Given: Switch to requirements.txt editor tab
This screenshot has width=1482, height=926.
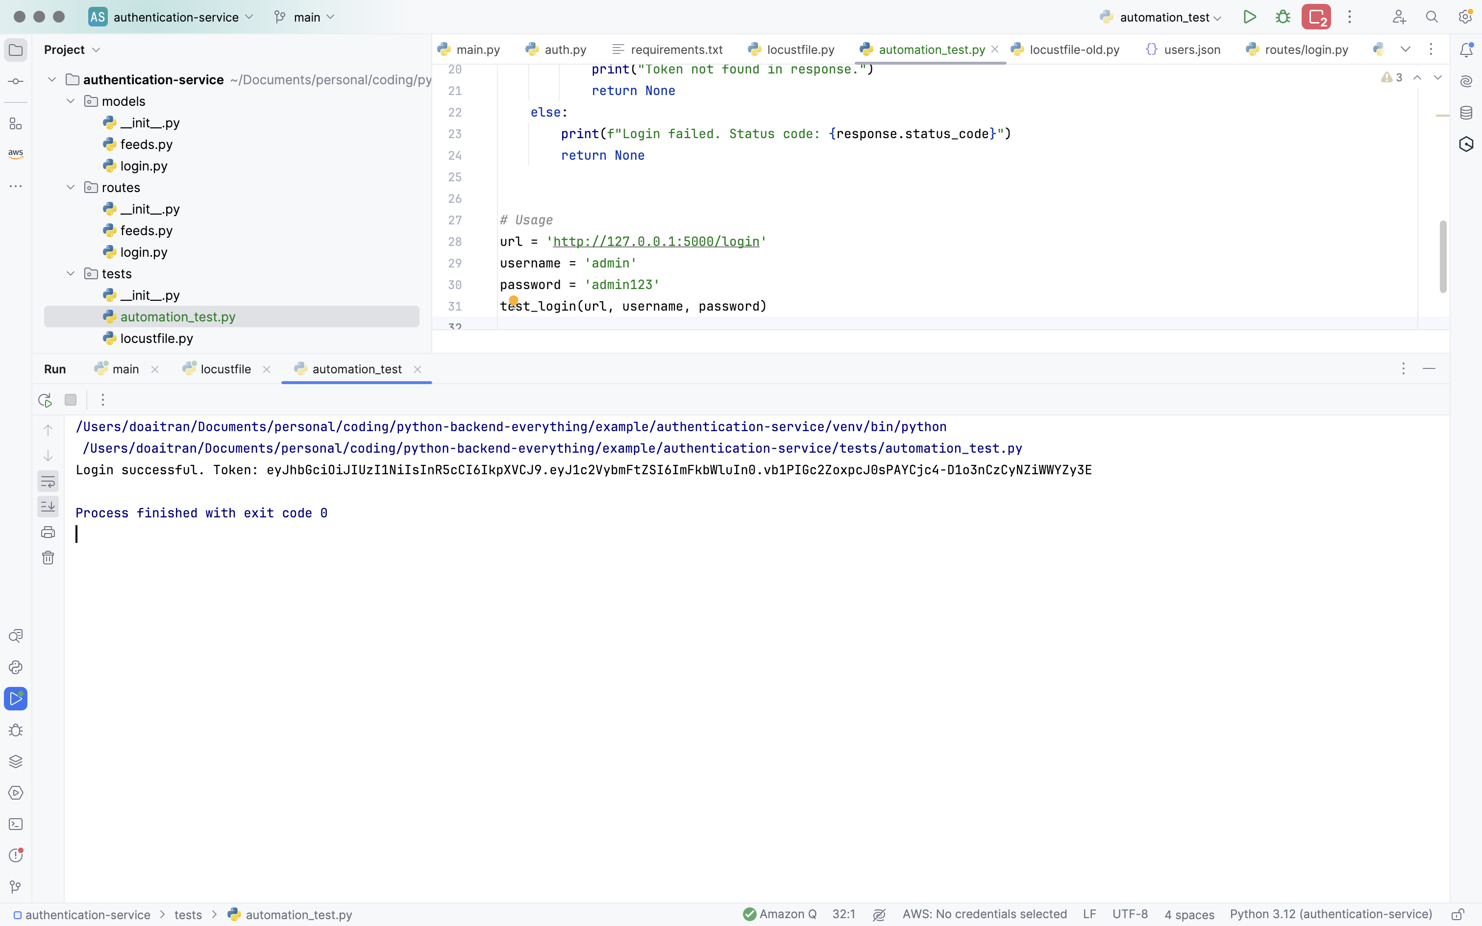Looking at the screenshot, I should point(667,49).
